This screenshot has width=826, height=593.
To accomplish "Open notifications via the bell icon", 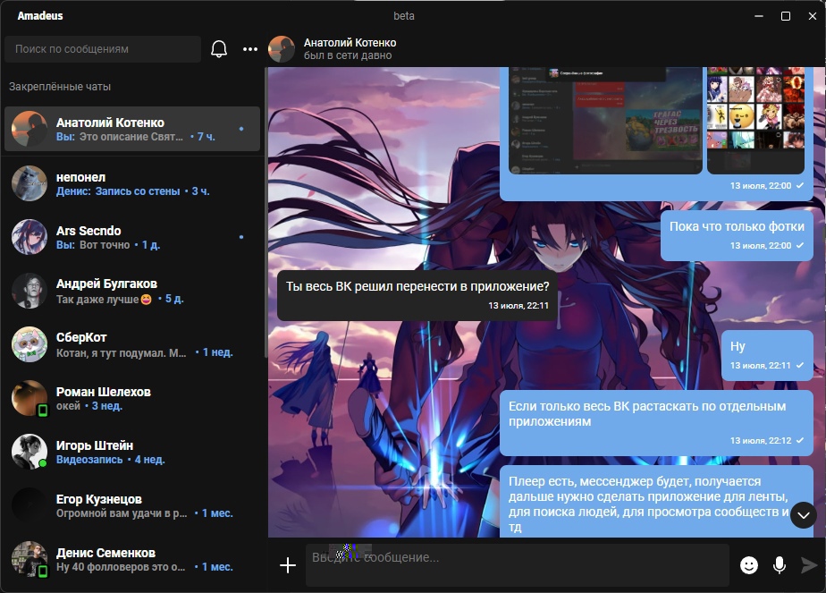I will tap(219, 49).
